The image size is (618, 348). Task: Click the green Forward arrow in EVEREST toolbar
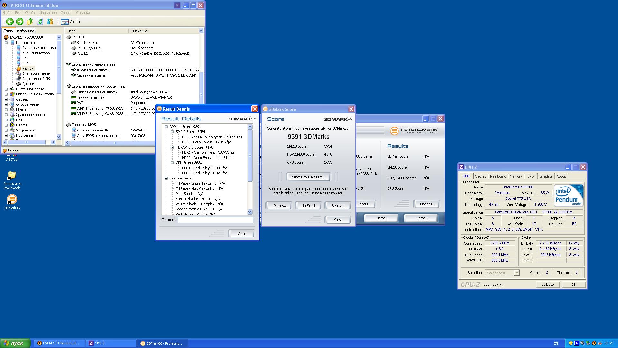tap(20, 22)
